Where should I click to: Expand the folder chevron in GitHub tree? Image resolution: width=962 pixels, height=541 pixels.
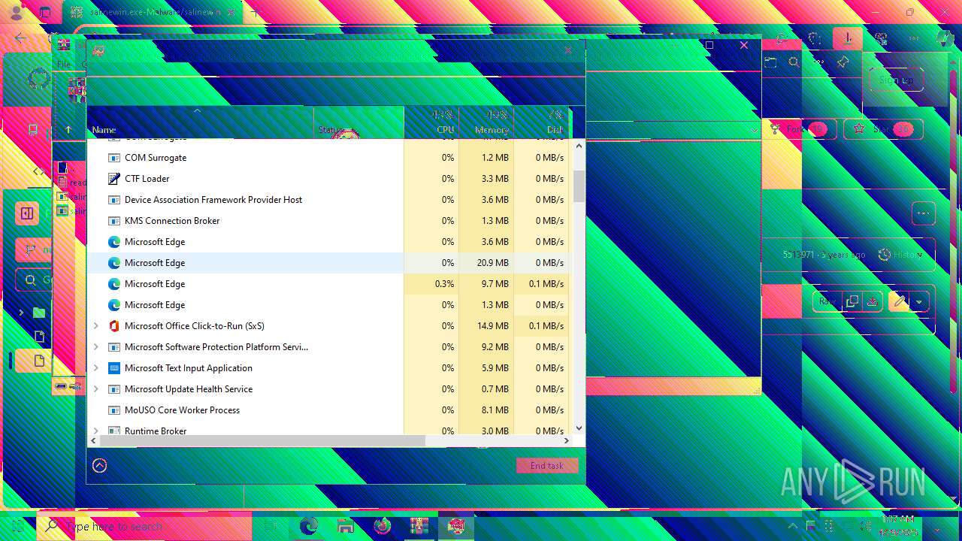point(21,313)
